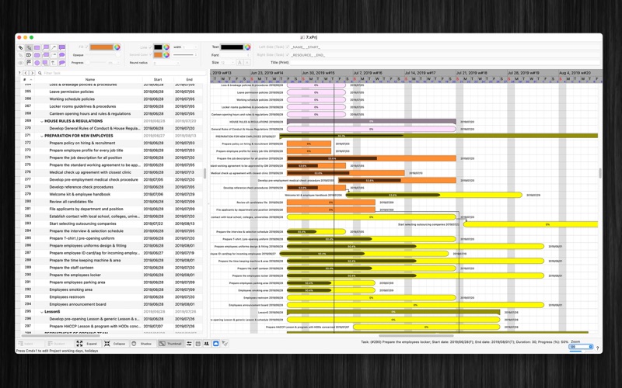Click the sliders settings icon in the bottom bar
The image size is (622, 388).
click(189, 344)
